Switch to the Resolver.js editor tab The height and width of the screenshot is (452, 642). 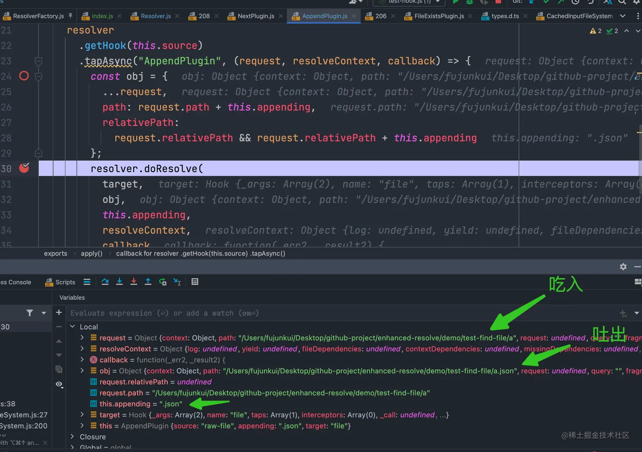click(155, 16)
